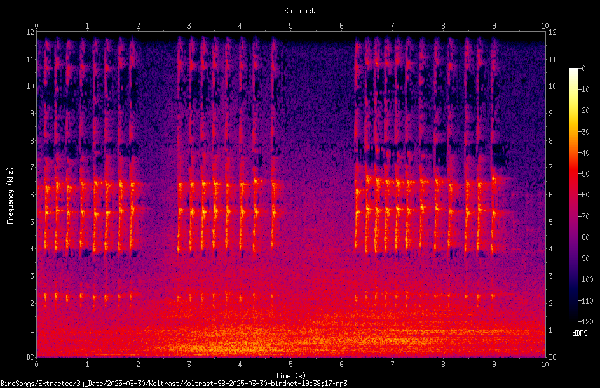This screenshot has width=600, height=388.
Task: Click "DC" on the right frequency axis
Action: 552,358
